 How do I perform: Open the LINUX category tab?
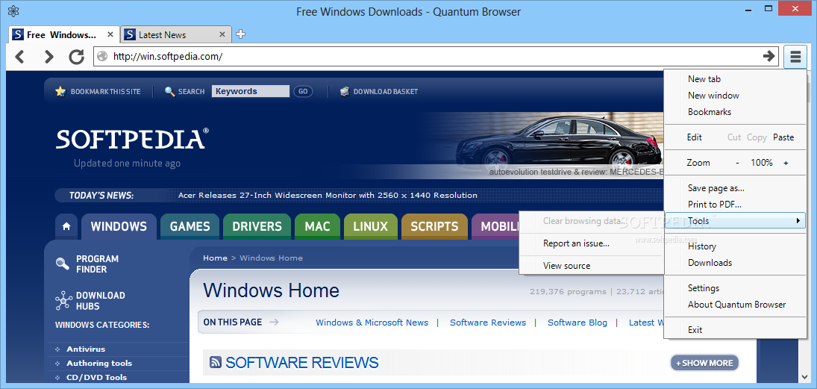point(371,226)
